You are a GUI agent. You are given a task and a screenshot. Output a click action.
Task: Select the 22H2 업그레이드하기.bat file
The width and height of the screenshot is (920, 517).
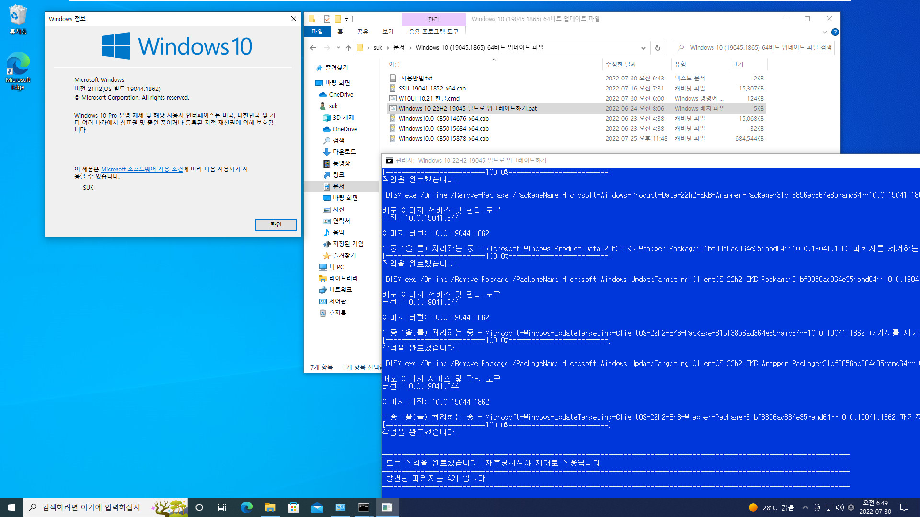[x=576, y=108]
